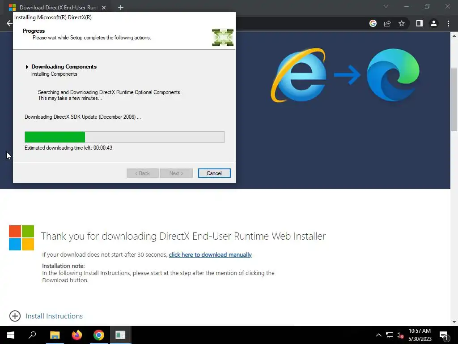Open the notification center icon

coord(444,335)
